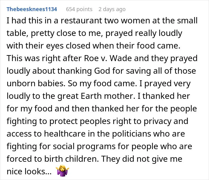Click the word healthcare
The image size is (209, 180).
pyautogui.click(x=65, y=134)
